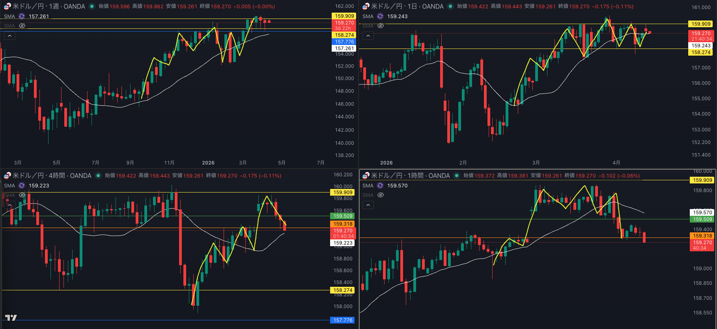717x329 pixels.
Task: Collapse the indicator legend on 1-hour chart
Action: pos(368,205)
